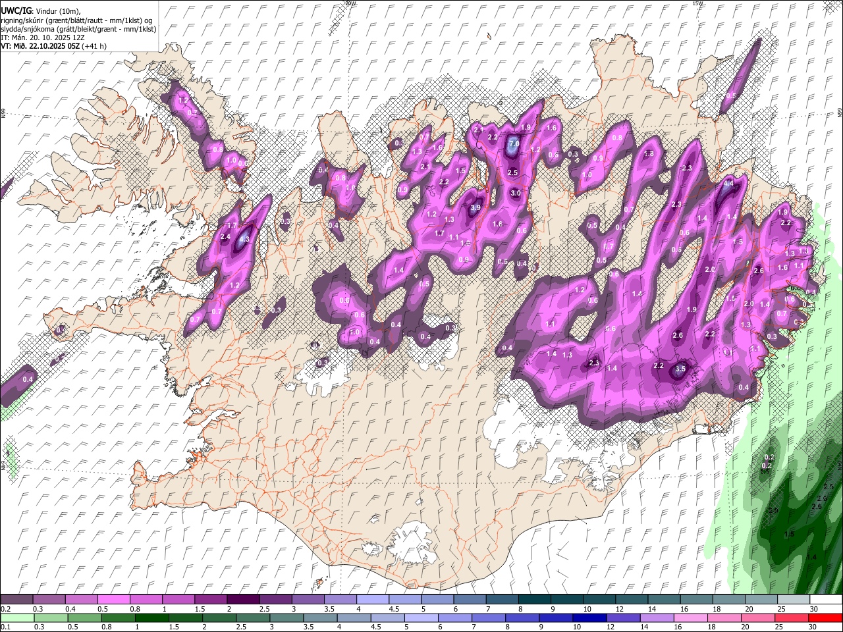
Task: Click the dark blue swatch between bottom-row 10 and 12
Action: [589, 618]
